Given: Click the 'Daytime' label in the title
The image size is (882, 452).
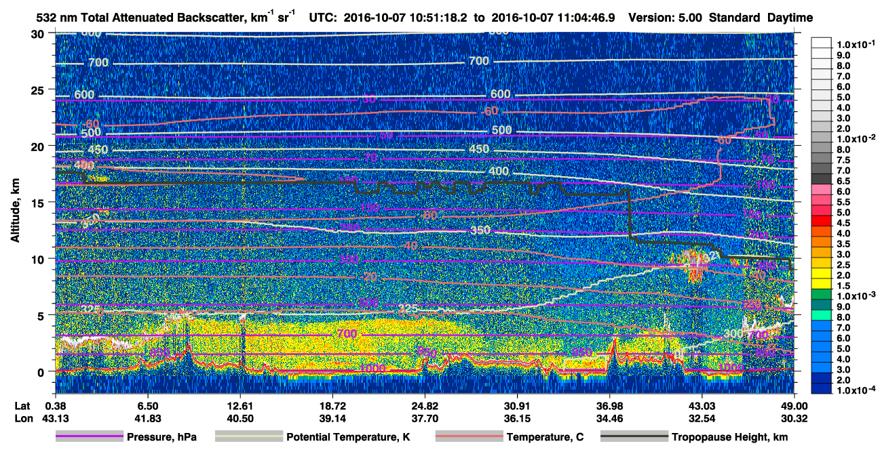Looking at the screenshot, I should coord(790,18).
